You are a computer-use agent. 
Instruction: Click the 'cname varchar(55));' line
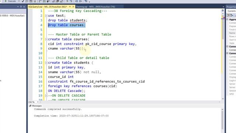pyautogui.click(x=67, y=48)
